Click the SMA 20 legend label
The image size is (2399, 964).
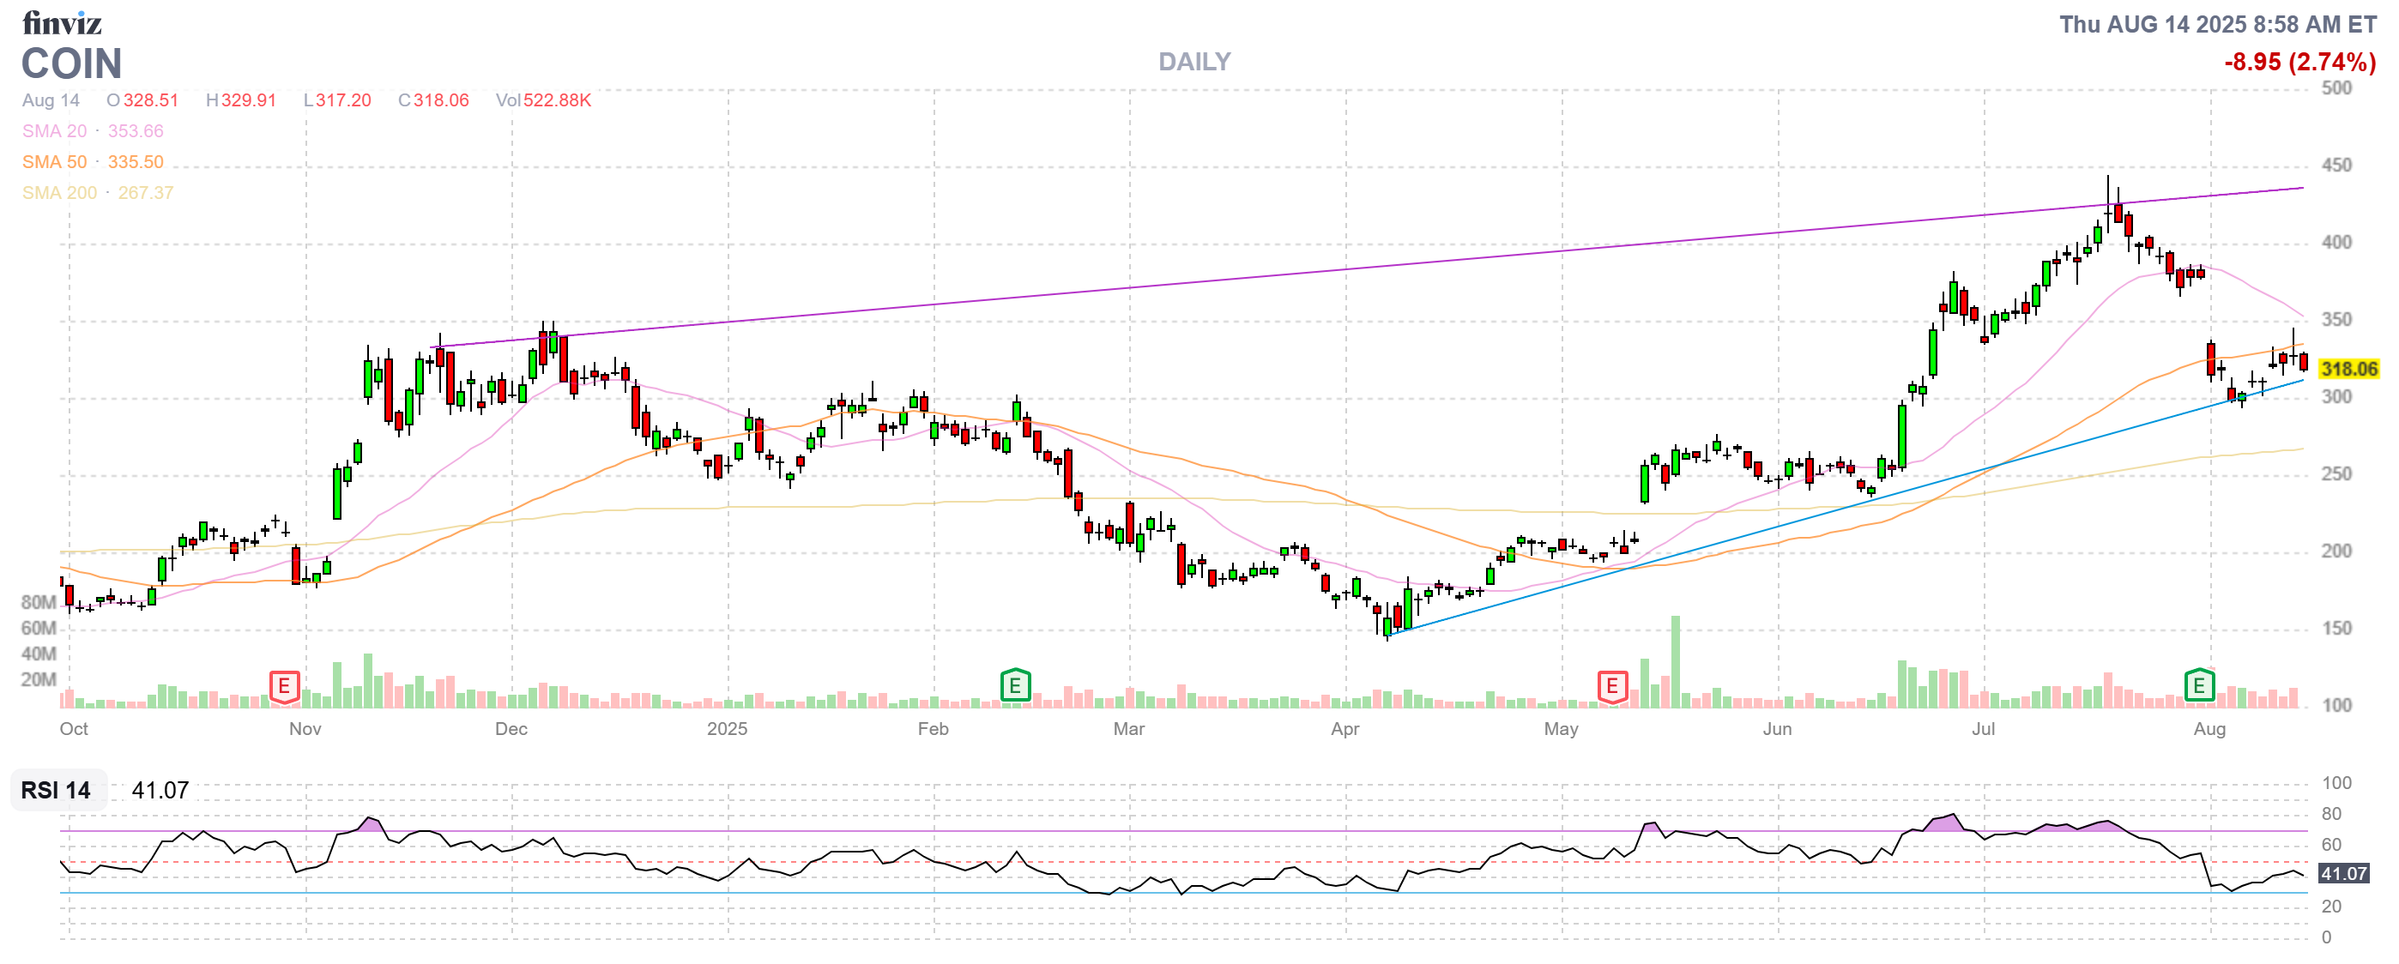tap(54, 131)
